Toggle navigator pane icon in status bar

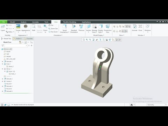pyautogui.click(x=2, y=105)
